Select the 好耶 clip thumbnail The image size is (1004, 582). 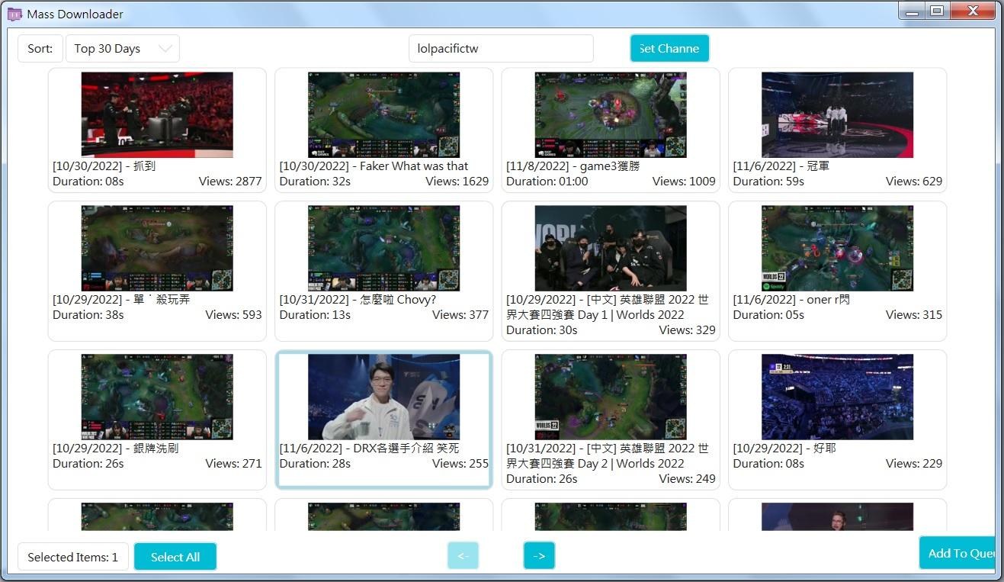point(837,397)
